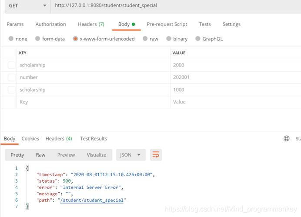
Task: Click the scholarship key with value 2000
Action: coord(93,65)
